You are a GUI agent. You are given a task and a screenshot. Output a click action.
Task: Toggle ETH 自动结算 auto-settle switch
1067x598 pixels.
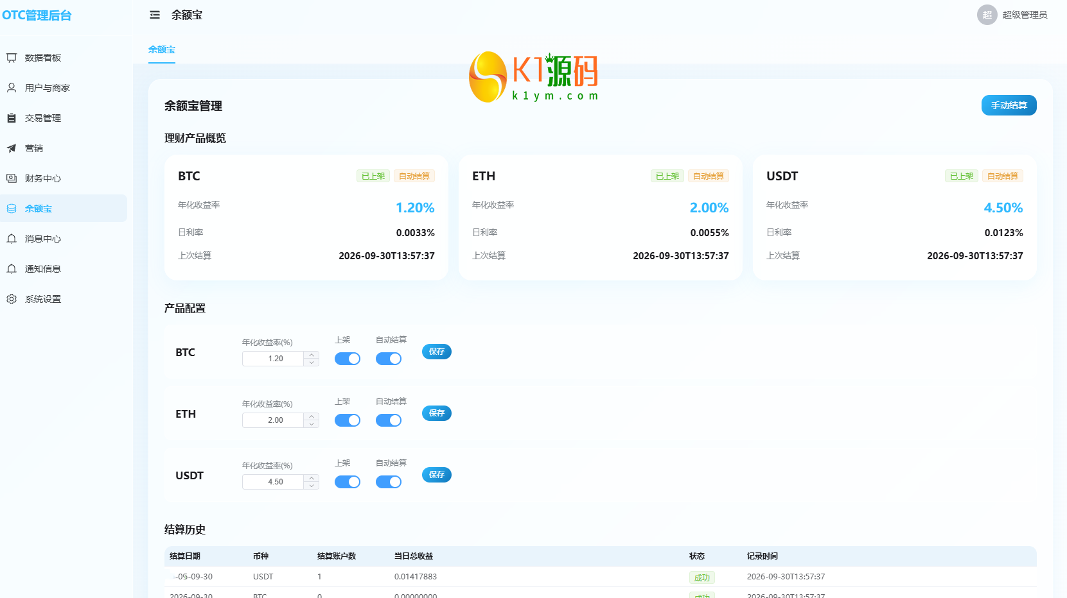389,420
